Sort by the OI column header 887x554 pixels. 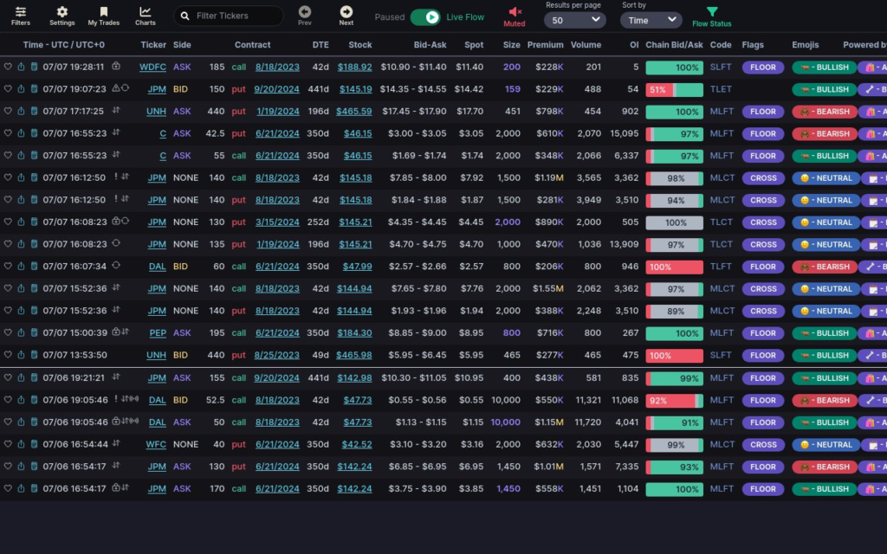tap(633, 45)
